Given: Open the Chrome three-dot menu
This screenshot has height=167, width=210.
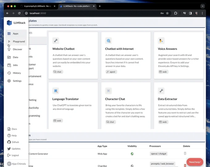Looking at the screenshot, I should (202, 13).
